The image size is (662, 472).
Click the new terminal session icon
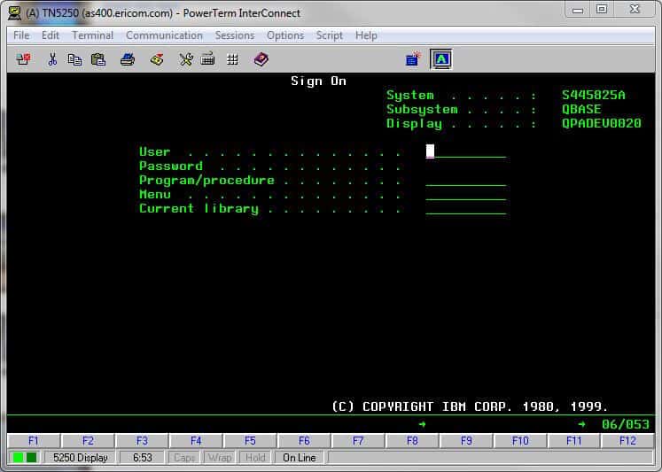click(413, 59)
